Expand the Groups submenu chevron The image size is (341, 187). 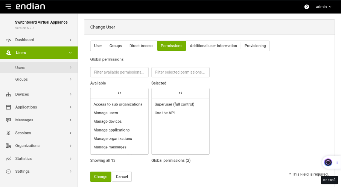[x=70, y=80]
